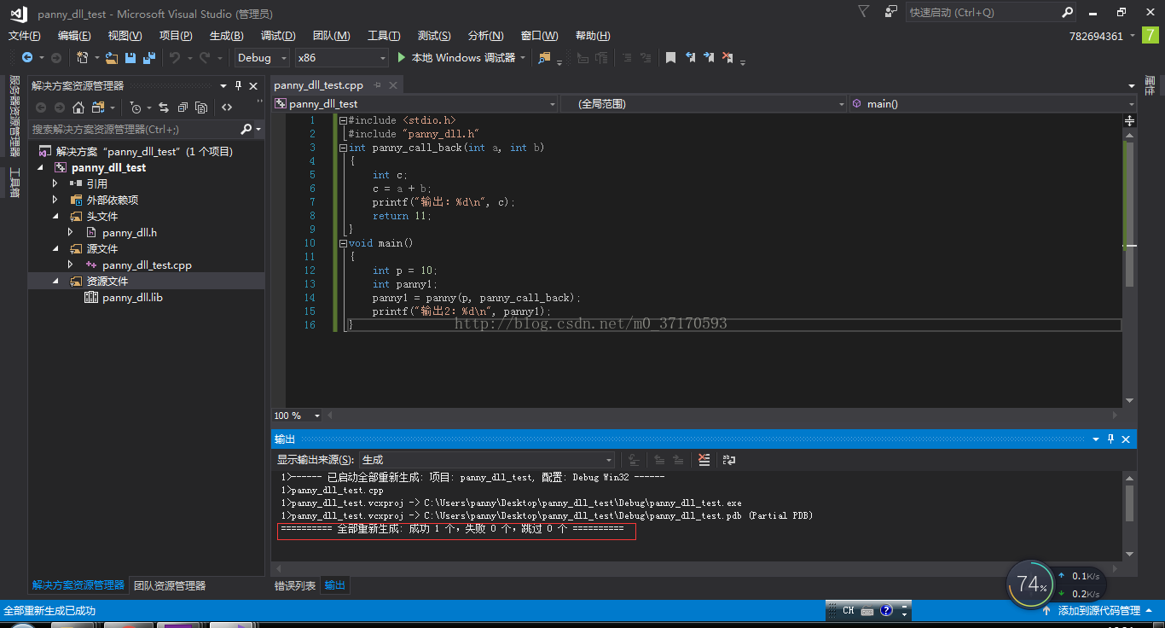The width and height of the screenshot is (1165, 628).
Task: Pin the panny_dll_test.cpp editor tab
Action: click(376, 85)
